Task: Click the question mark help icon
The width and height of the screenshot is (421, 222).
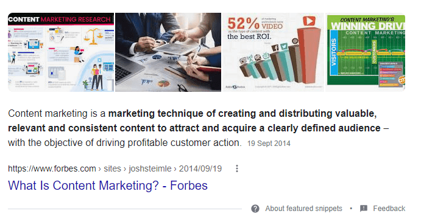Action: (x=255, y=209)
